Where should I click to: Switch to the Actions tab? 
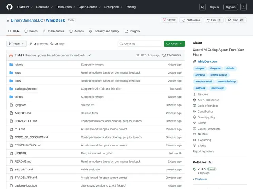click(x=76, y=31)
